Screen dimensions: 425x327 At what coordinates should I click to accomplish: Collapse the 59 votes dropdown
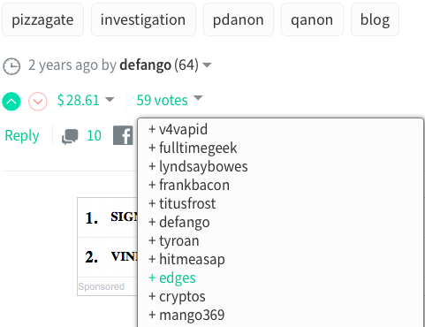point(198,98)
